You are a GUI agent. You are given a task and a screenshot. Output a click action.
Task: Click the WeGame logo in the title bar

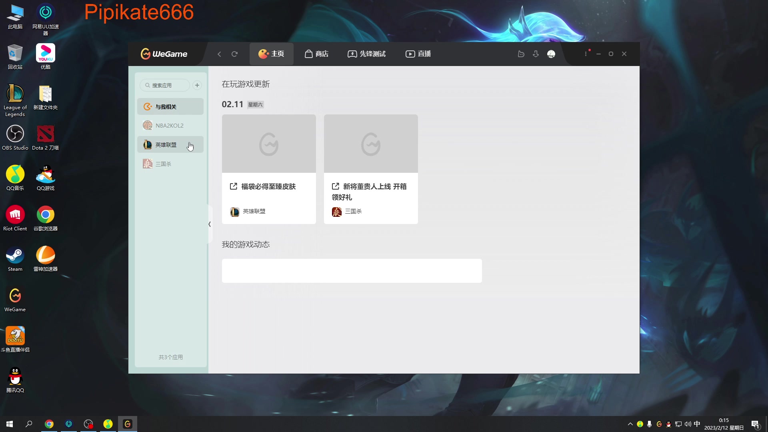point(164,54)
